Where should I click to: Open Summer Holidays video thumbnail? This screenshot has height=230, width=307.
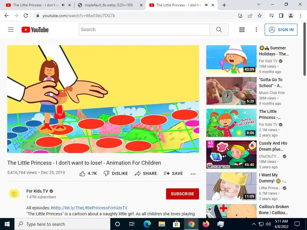coord(231,59)
